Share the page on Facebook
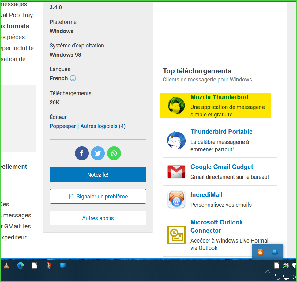 click(82, 153)
